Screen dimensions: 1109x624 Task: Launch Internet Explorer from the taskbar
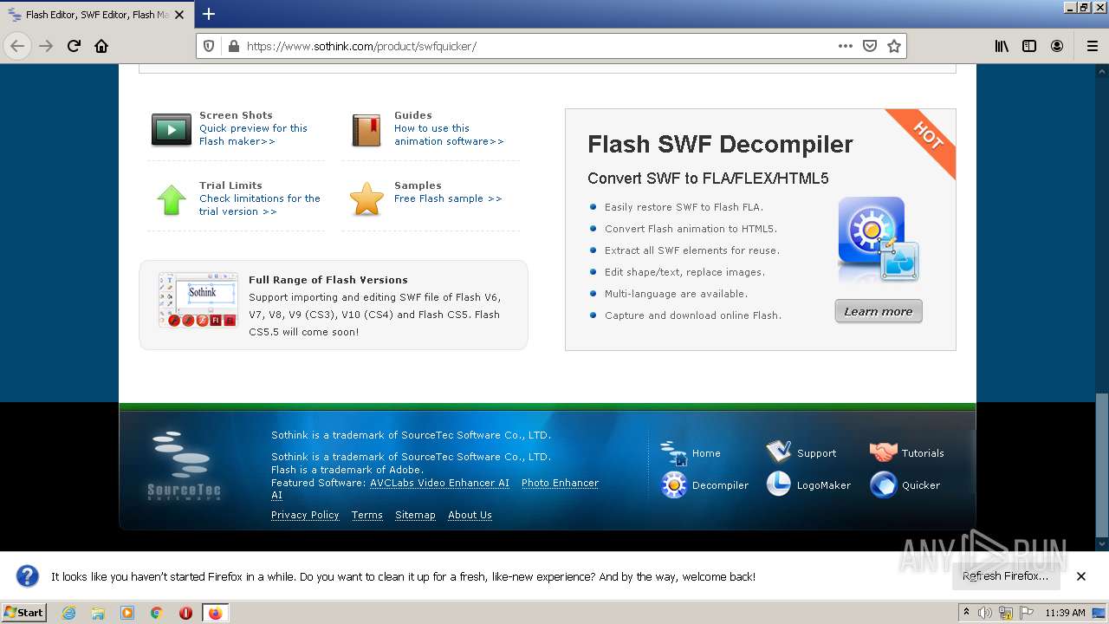[68, 613]
